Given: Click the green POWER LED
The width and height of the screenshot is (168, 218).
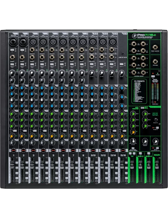Looking at the screenshot, I should tap(158, 73).
